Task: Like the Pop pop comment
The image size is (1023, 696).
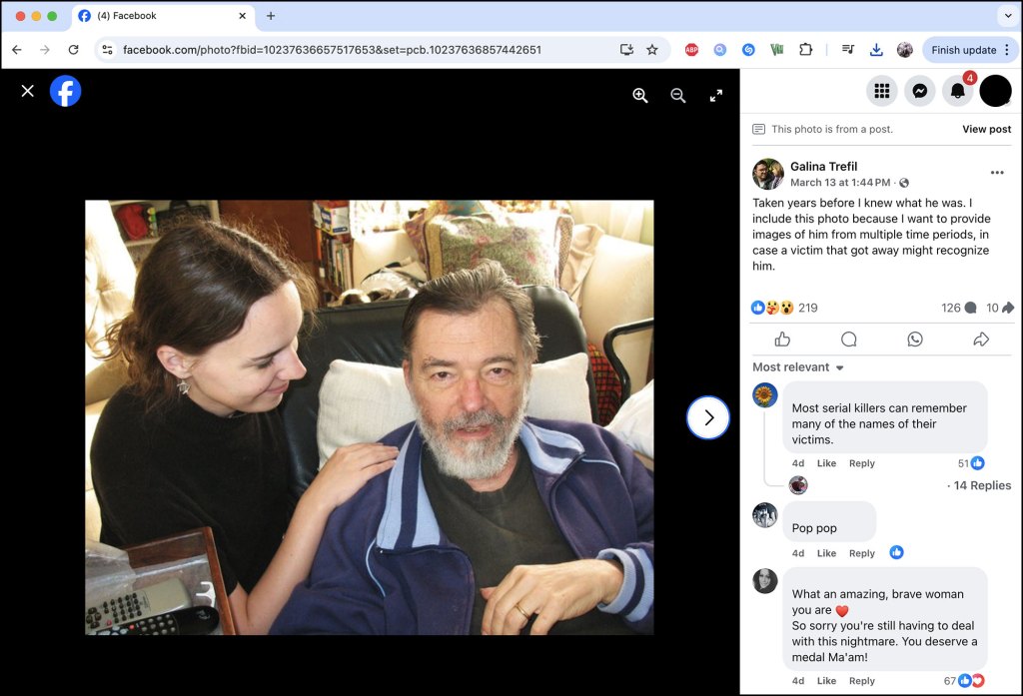Action: 826,552
